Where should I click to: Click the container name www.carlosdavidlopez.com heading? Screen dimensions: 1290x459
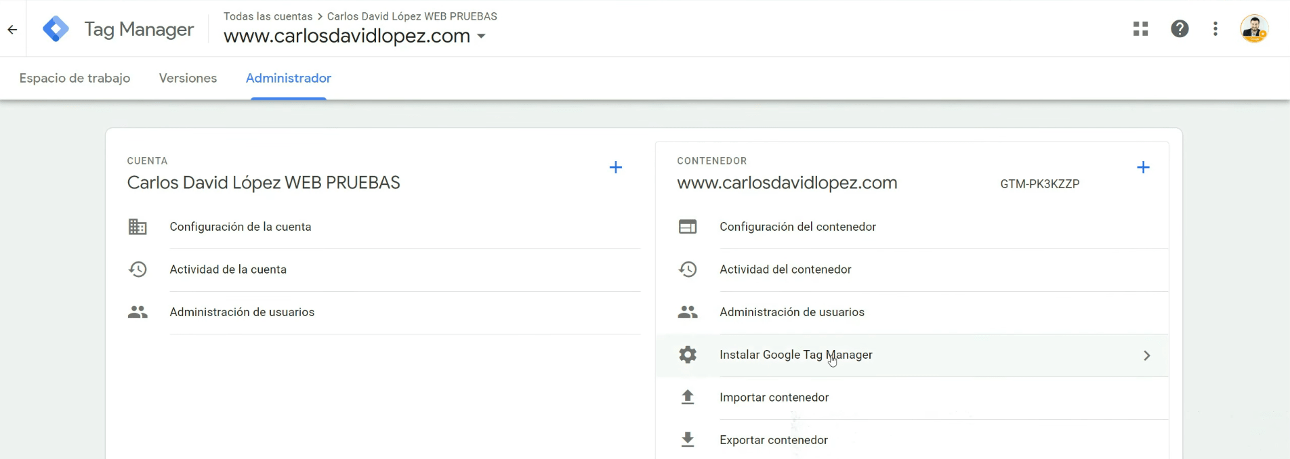click(787, 183)
